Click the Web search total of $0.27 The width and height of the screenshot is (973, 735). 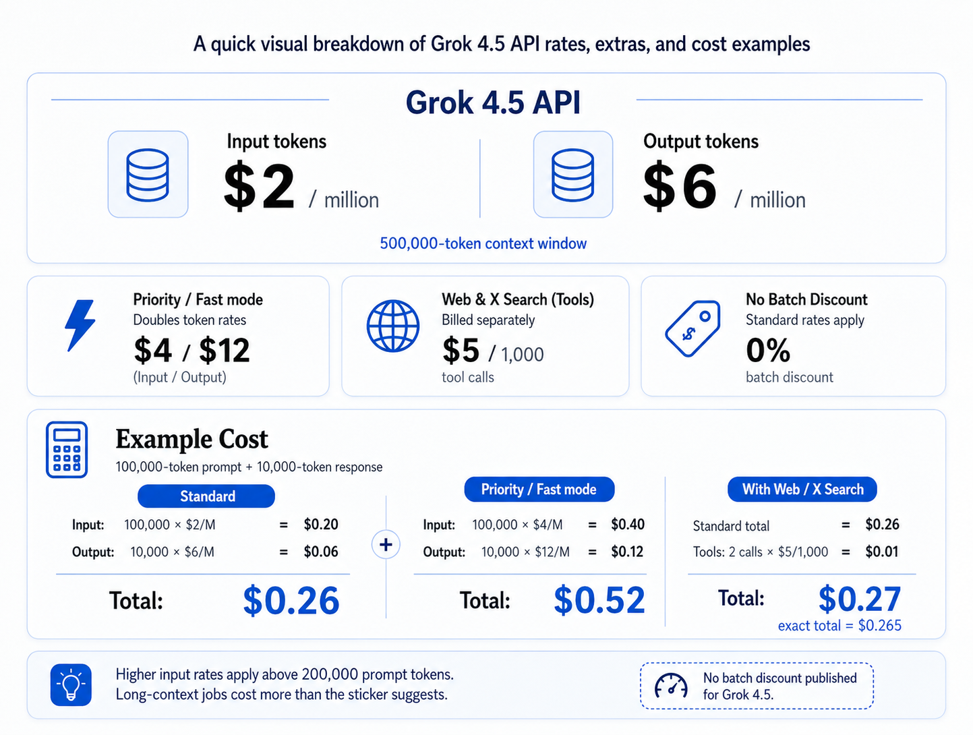[860, 599]
